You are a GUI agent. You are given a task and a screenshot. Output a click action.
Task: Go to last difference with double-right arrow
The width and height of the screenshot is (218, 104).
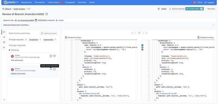146,33
